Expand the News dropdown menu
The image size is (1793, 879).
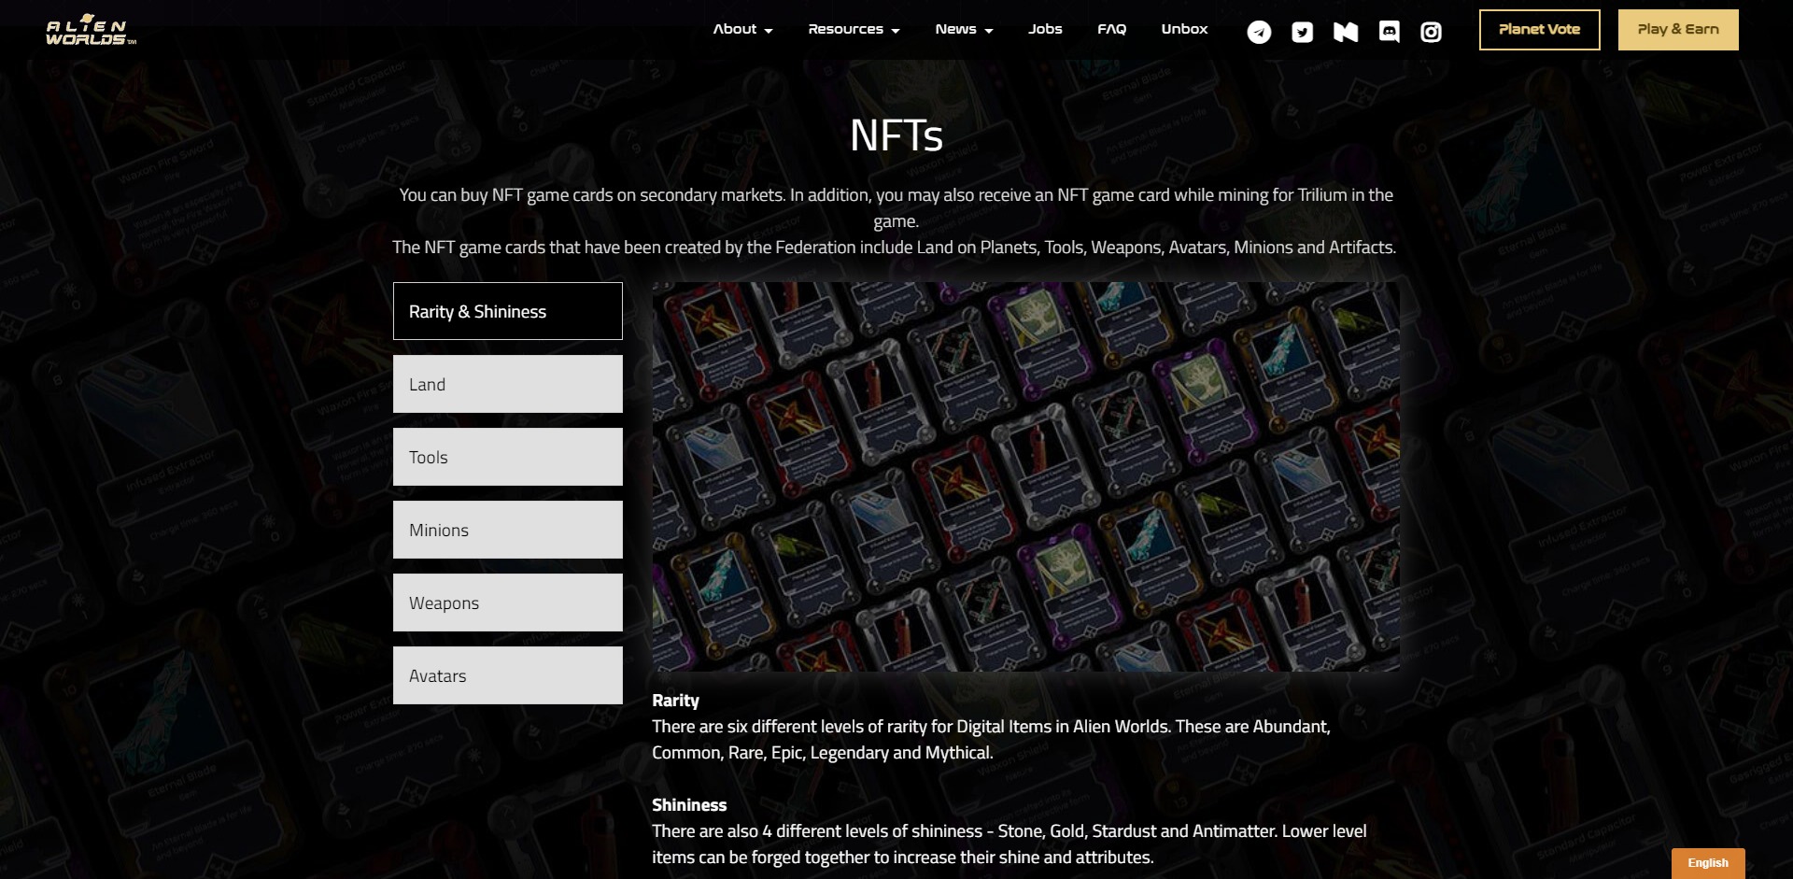click(965, 29)
